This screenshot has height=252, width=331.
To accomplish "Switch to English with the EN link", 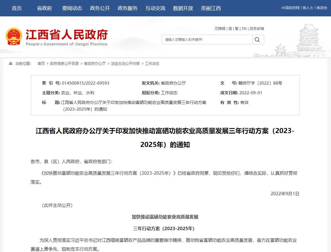I will 244,29.
